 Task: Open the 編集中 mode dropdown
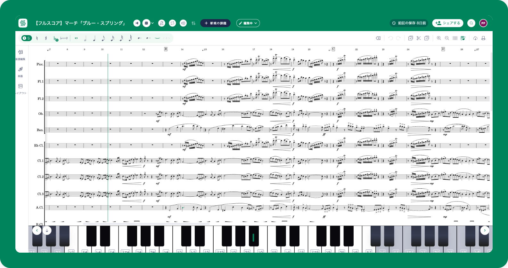[248, 23]
